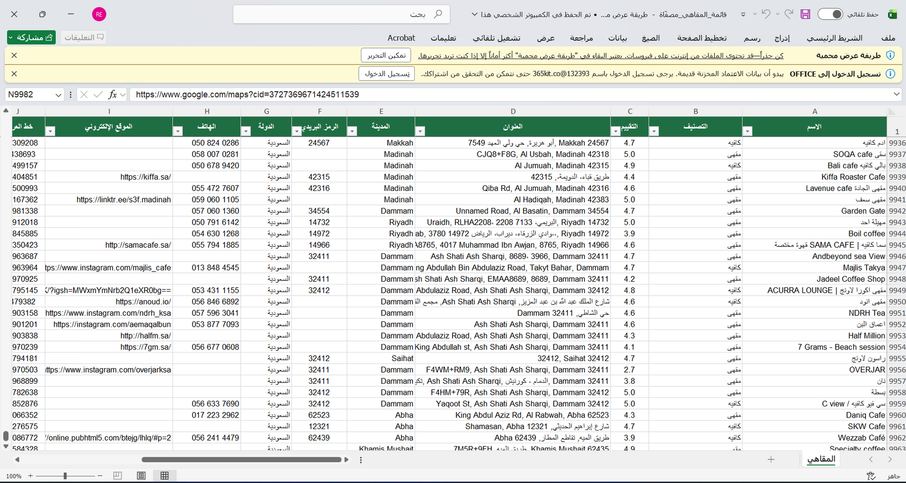Expand the formula bar chevron
The width and height of the screenshot is (906, 483).
click(x=896, y=94)
